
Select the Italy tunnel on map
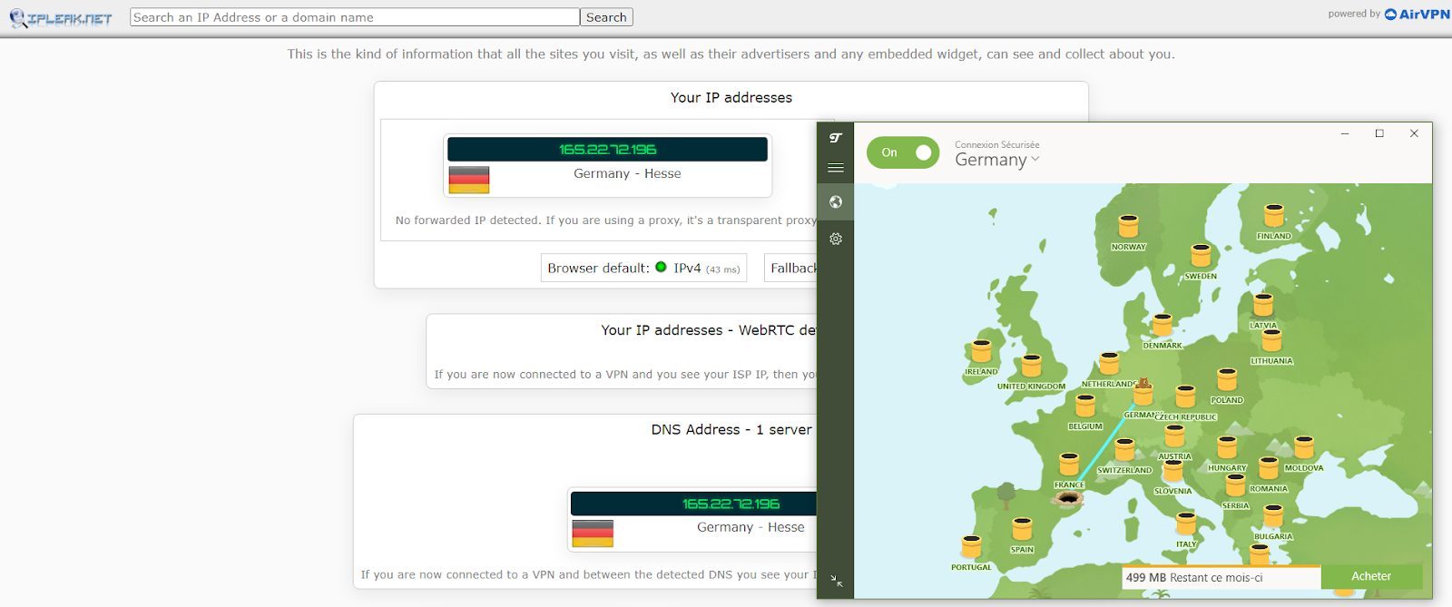pyautogui.click(x=1186, y=524)
